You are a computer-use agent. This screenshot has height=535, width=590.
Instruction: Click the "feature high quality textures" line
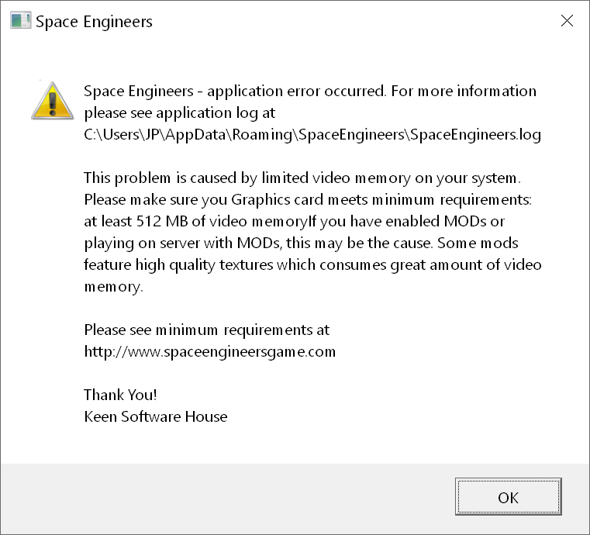click(312, 264)
